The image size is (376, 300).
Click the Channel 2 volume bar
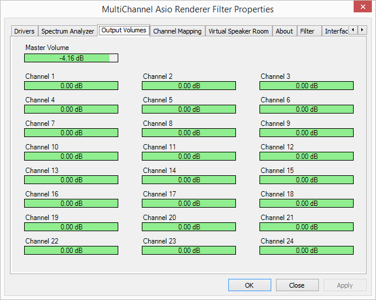[x=189, y=86]
